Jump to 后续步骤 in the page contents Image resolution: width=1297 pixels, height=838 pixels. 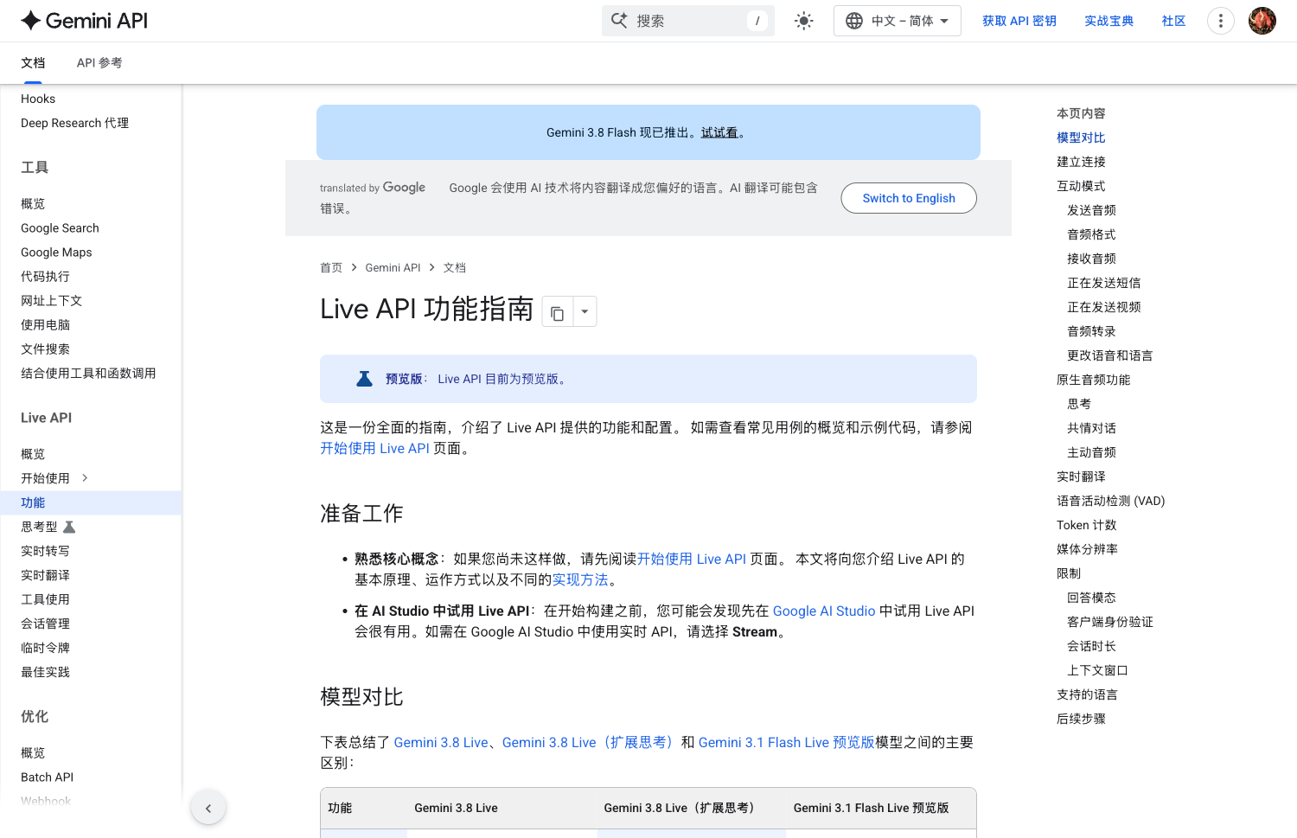tap(1081, 719)
